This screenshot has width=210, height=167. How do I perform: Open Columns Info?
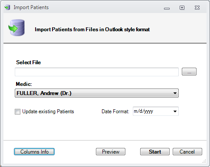click(x=34, y=152)
